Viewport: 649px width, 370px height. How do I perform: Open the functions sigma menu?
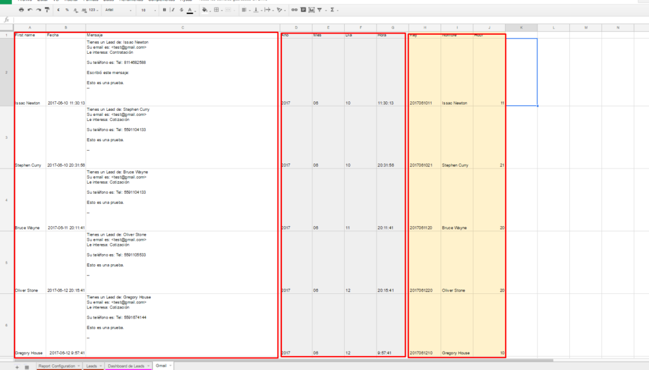[x=333, y=10]
